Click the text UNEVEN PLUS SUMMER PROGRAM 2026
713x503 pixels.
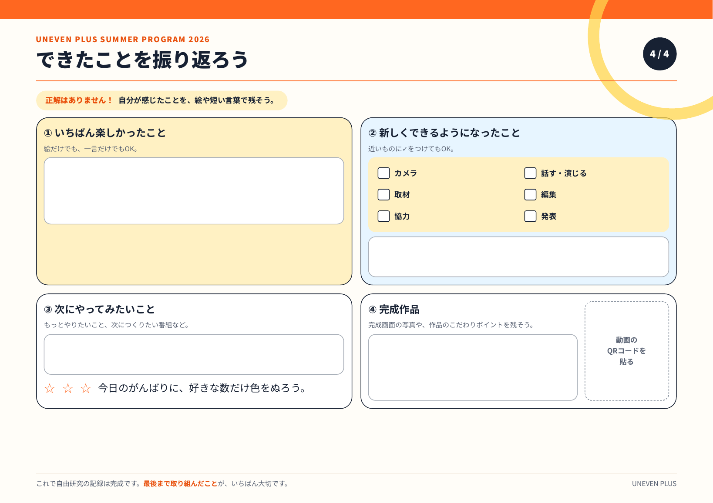[x=123, y=40]
